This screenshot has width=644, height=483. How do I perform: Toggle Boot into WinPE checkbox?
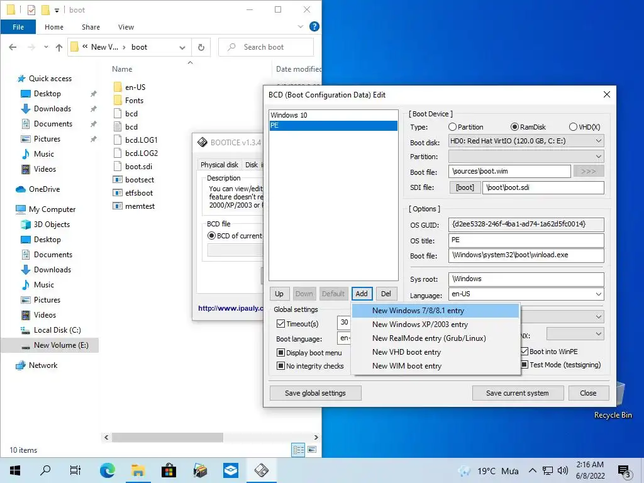(525, 351)
